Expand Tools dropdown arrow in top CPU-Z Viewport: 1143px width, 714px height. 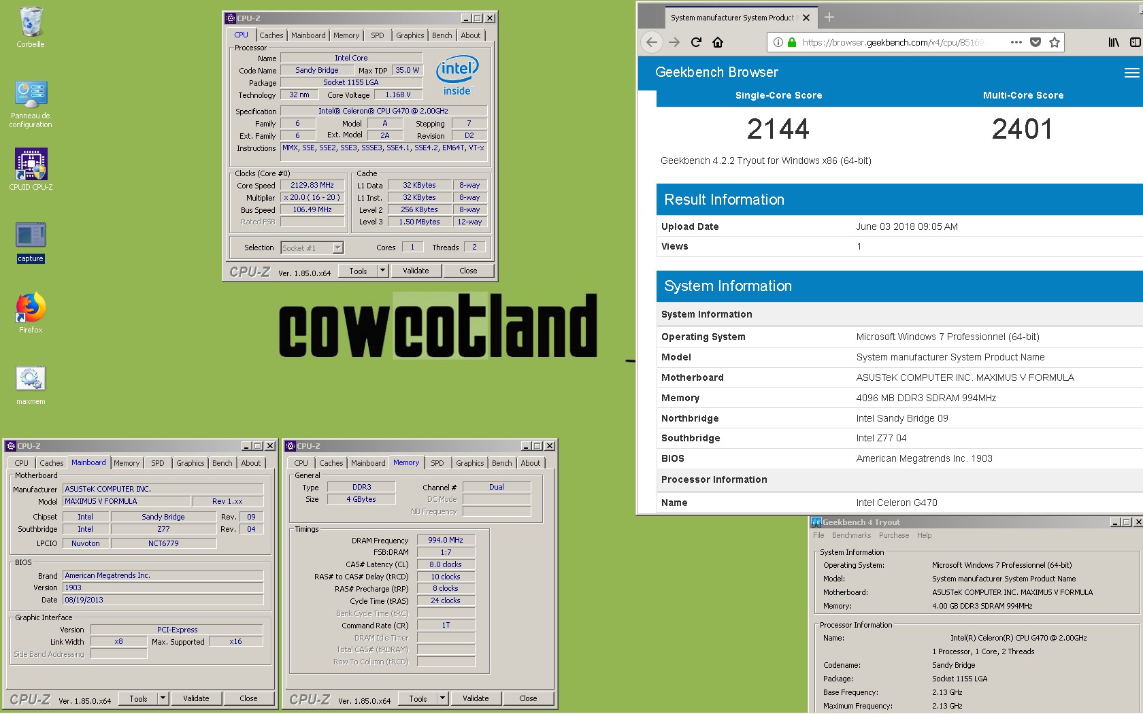382,271
